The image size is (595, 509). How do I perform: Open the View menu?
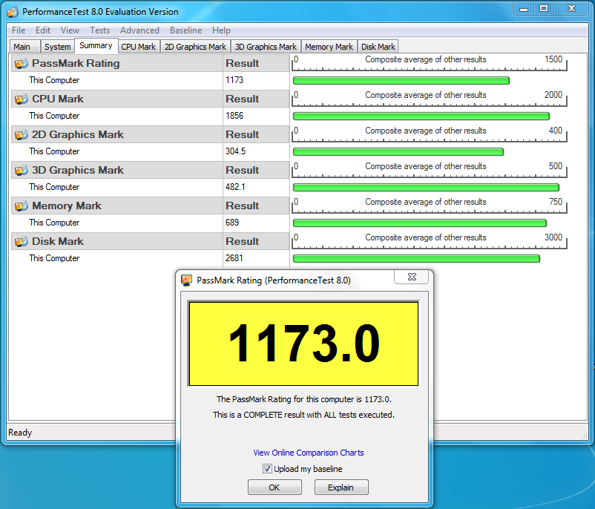(x=70, y=30)
